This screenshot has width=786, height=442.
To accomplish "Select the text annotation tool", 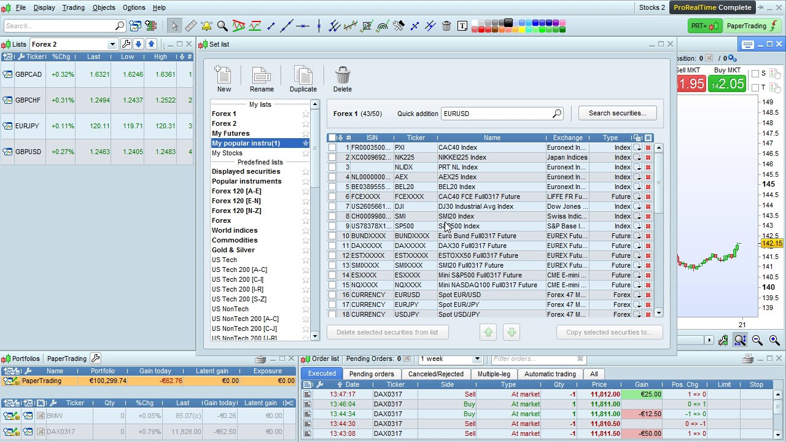I will coord(462,26).
